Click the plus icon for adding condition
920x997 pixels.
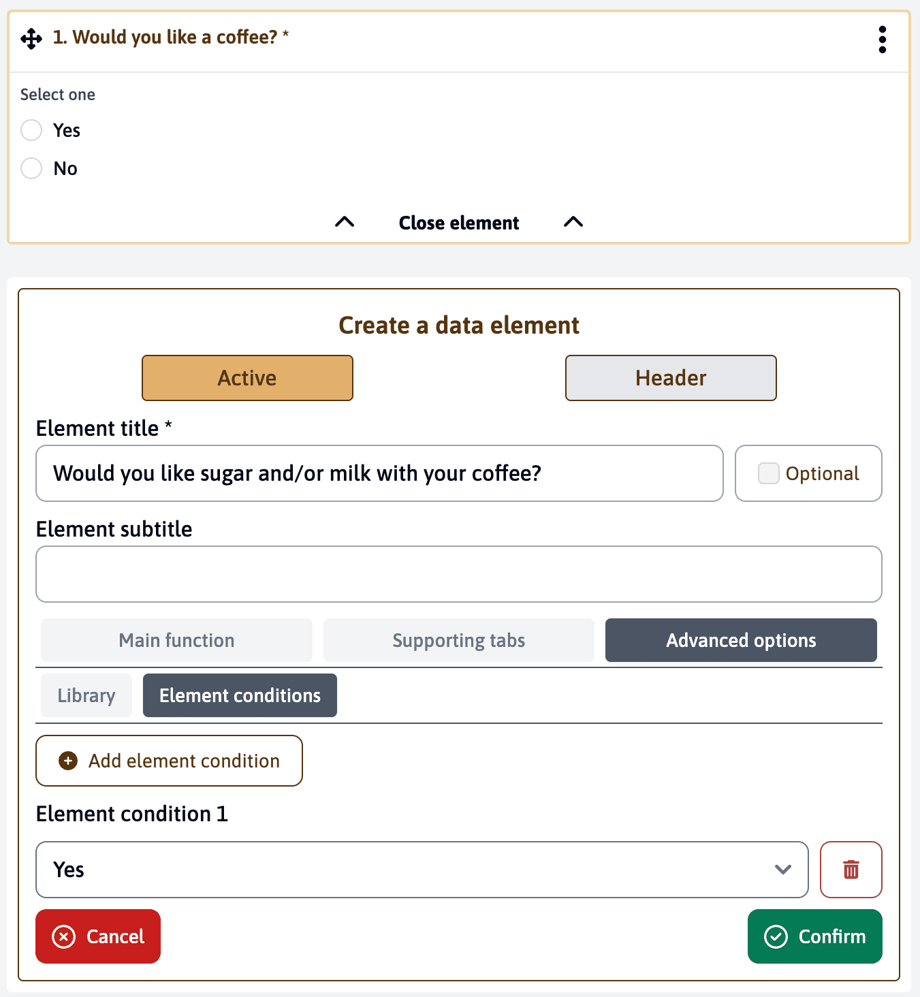68,761
